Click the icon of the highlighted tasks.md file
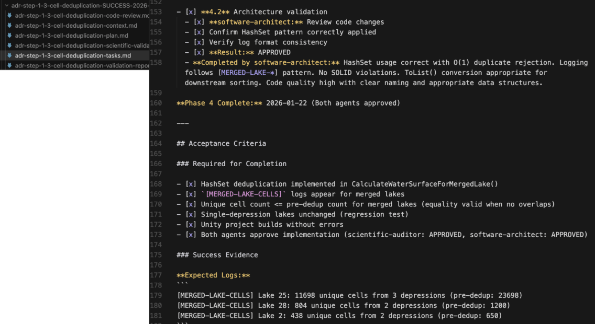Screen dimensions: 595x324 pos(9,55)
